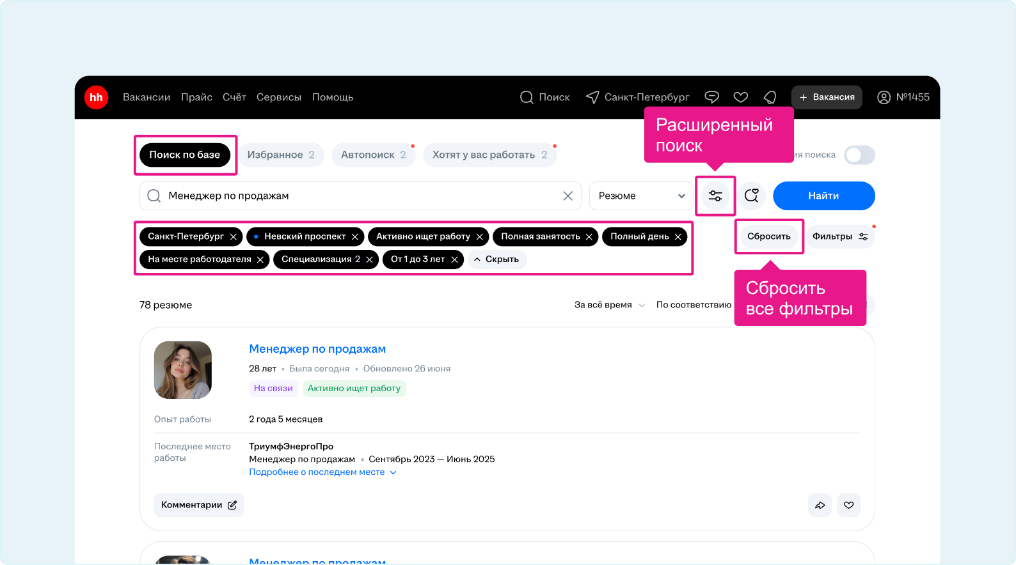
Task: Open the Фильтры button
Action: (x=840, y=236)
